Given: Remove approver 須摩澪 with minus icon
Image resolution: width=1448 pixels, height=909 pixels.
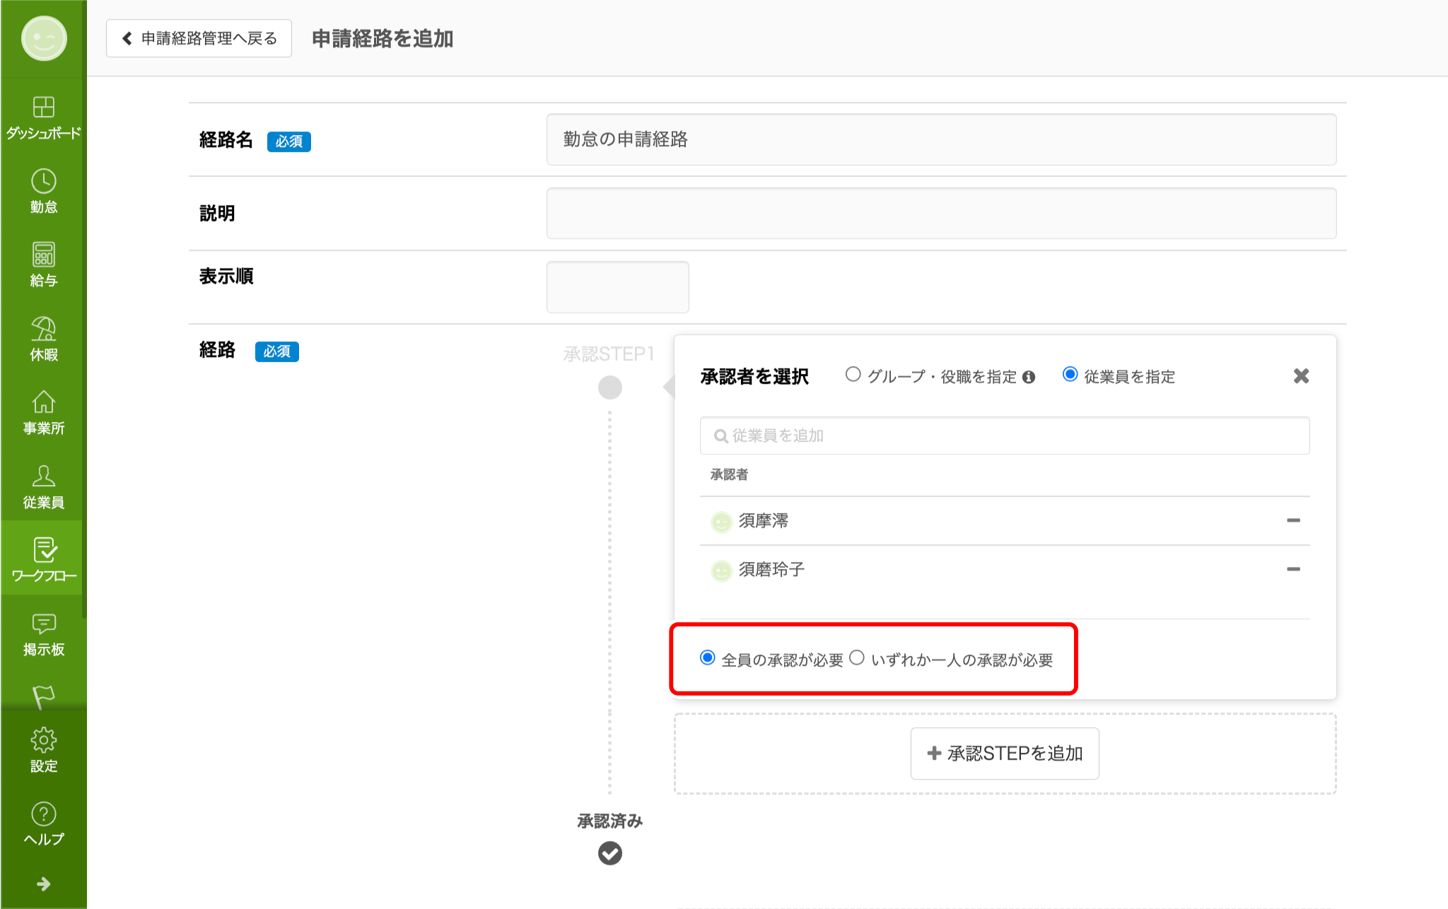Looking at the screenshot, I should pyautogui.click(x=1293, y=520).
